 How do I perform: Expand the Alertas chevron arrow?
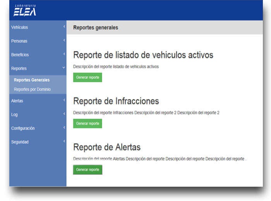tap(64, 100)
